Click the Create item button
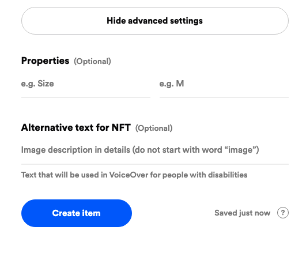 pyautogui.click(x=77, y=213)
